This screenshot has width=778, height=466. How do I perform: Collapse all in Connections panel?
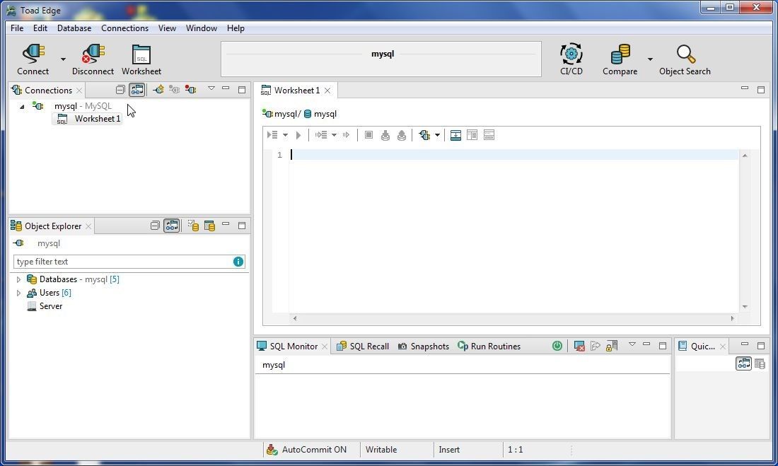120,90
